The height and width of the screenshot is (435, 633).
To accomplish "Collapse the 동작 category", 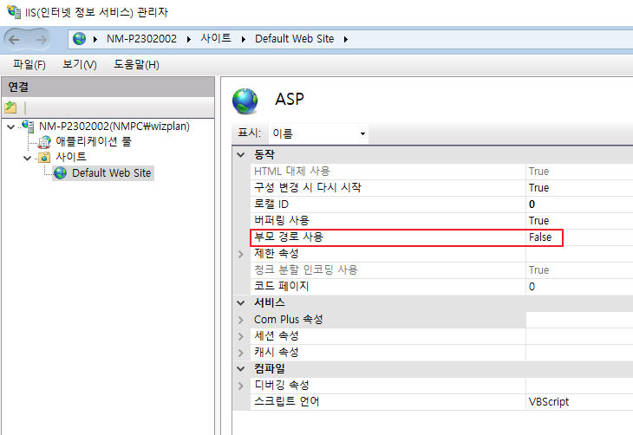I will (241, 154).
